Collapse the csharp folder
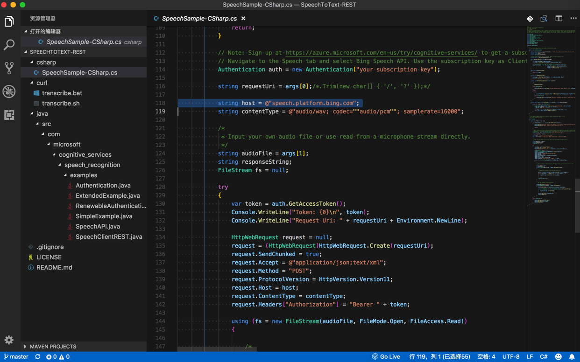The width and height of the screenshot is (580, 362). point(46,62)
